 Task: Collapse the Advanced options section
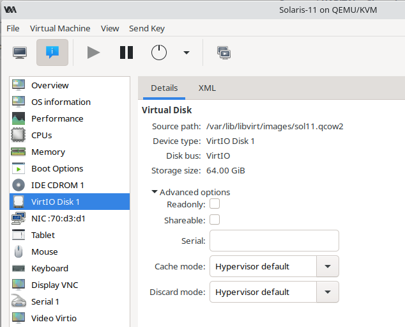pyautogui.click(x=155, y=192)
